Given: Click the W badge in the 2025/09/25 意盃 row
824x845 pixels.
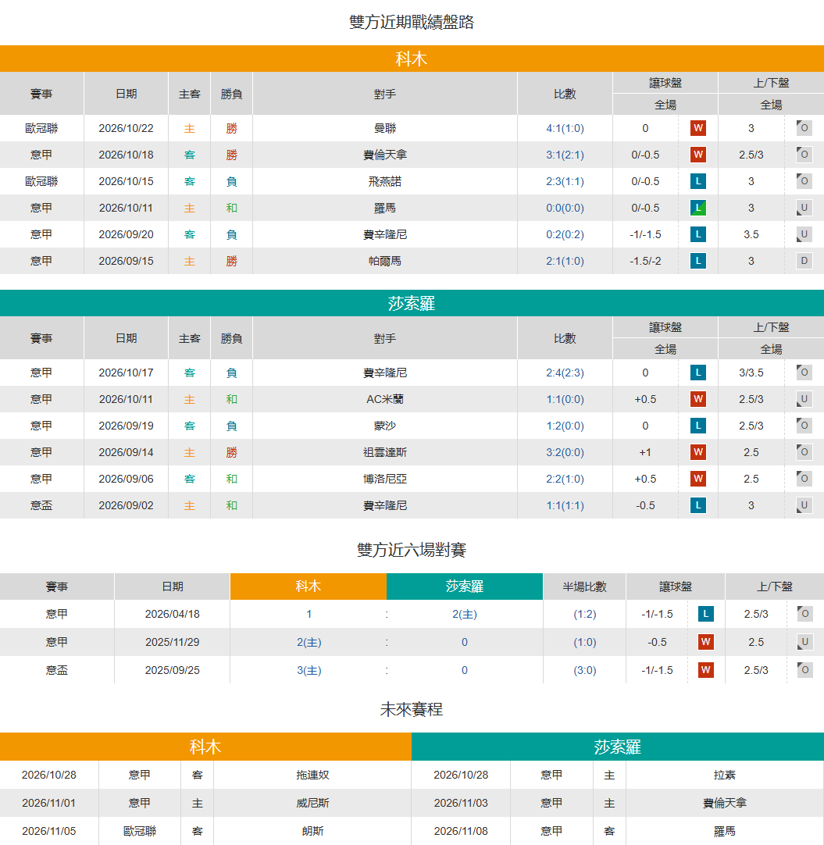Looking at the screenshot, I should coord(705,670).
